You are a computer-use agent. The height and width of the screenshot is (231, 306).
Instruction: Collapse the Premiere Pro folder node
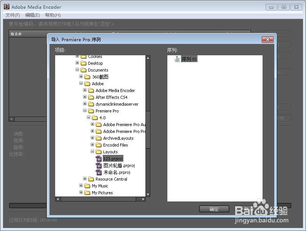[x=85, y=110]
